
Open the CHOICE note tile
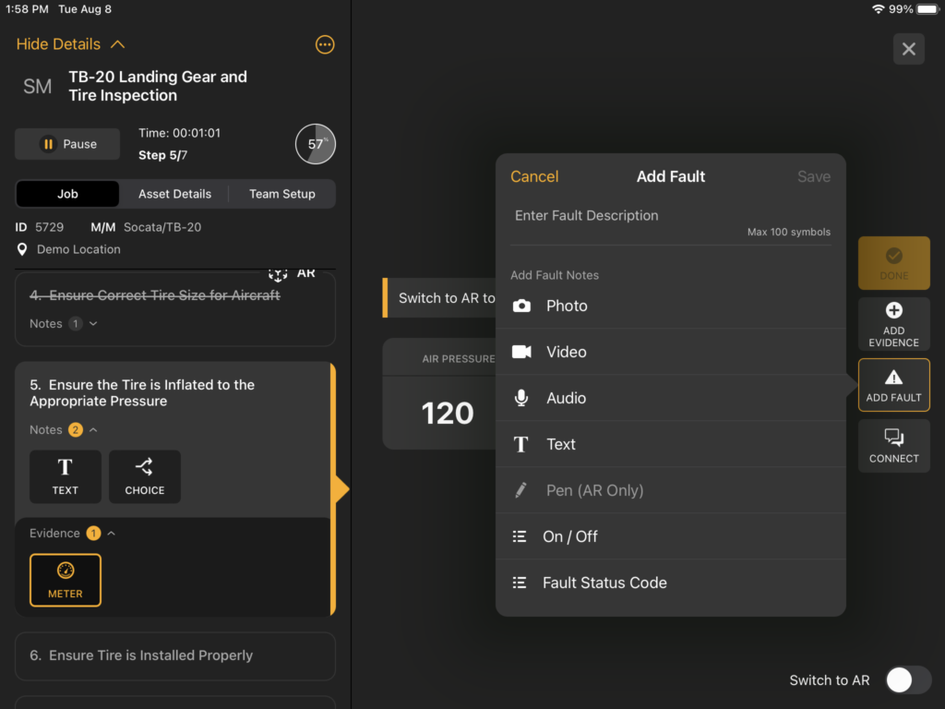pyautogui.click(x=145, y=476)
